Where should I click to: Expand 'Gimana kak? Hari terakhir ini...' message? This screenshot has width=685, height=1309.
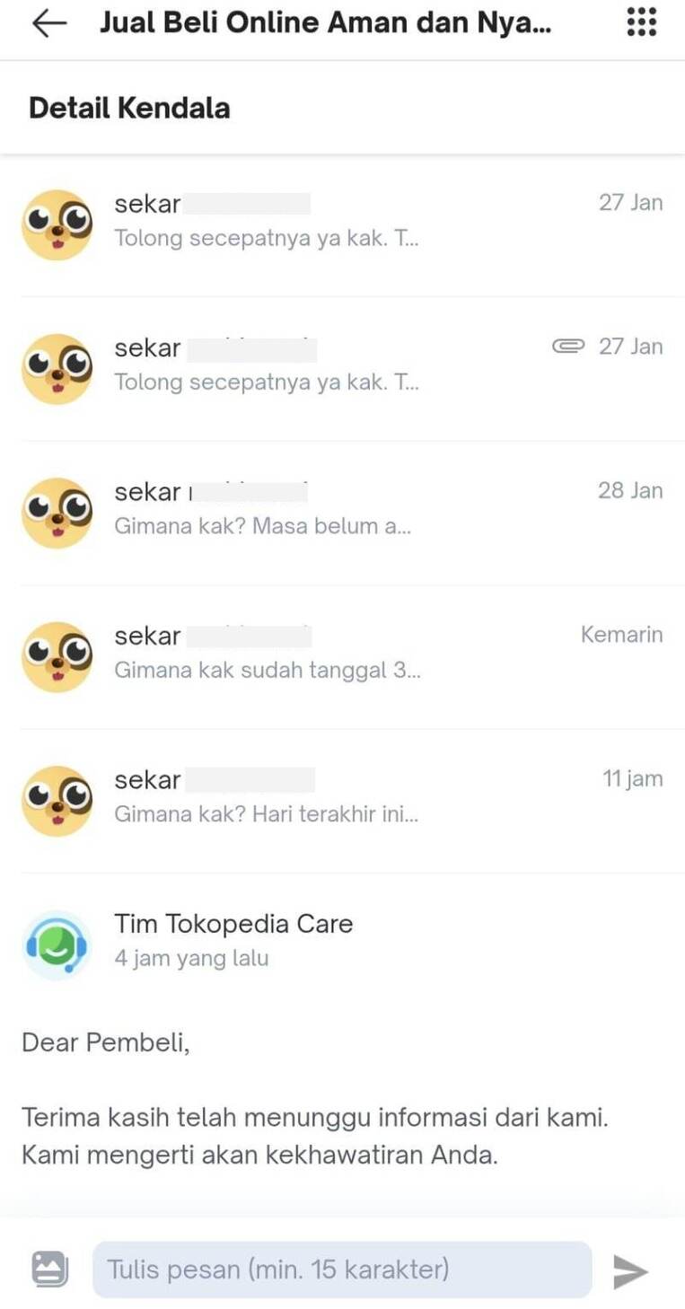pos(342,801)
